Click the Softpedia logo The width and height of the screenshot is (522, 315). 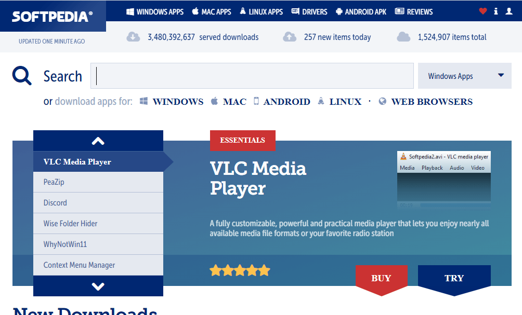tap(53, 17)
